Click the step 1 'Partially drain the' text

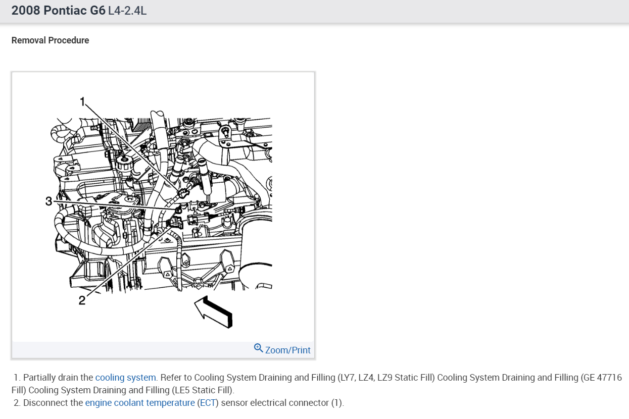click(58, 377)
